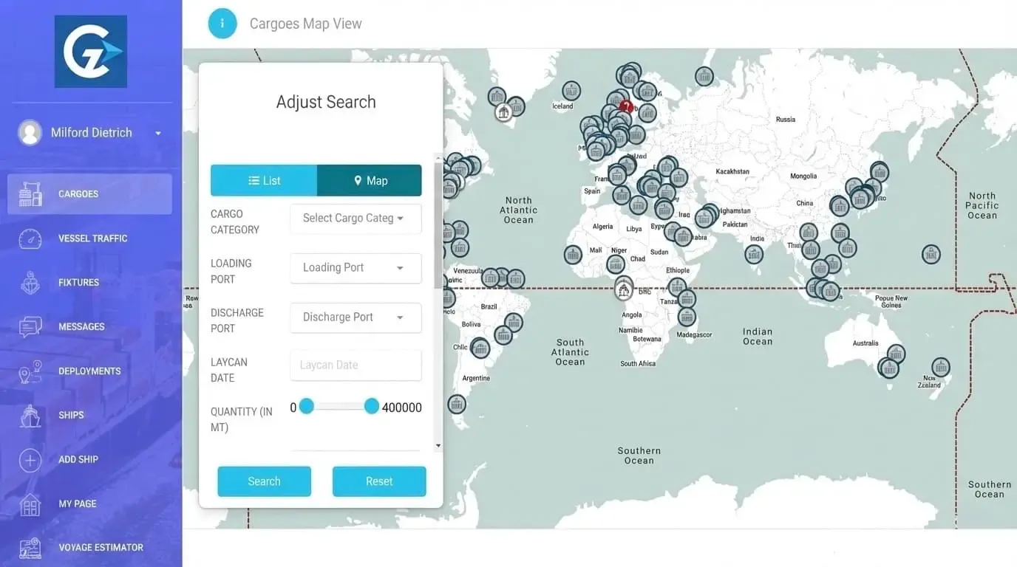Click the Ships icon in sidebar
This screenshot has height=567, width=1017.
(30, 415)
